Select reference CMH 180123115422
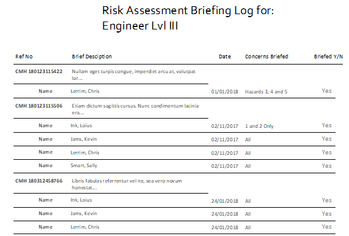Viewport: 349px width, 236px height. tap(39, 71)
